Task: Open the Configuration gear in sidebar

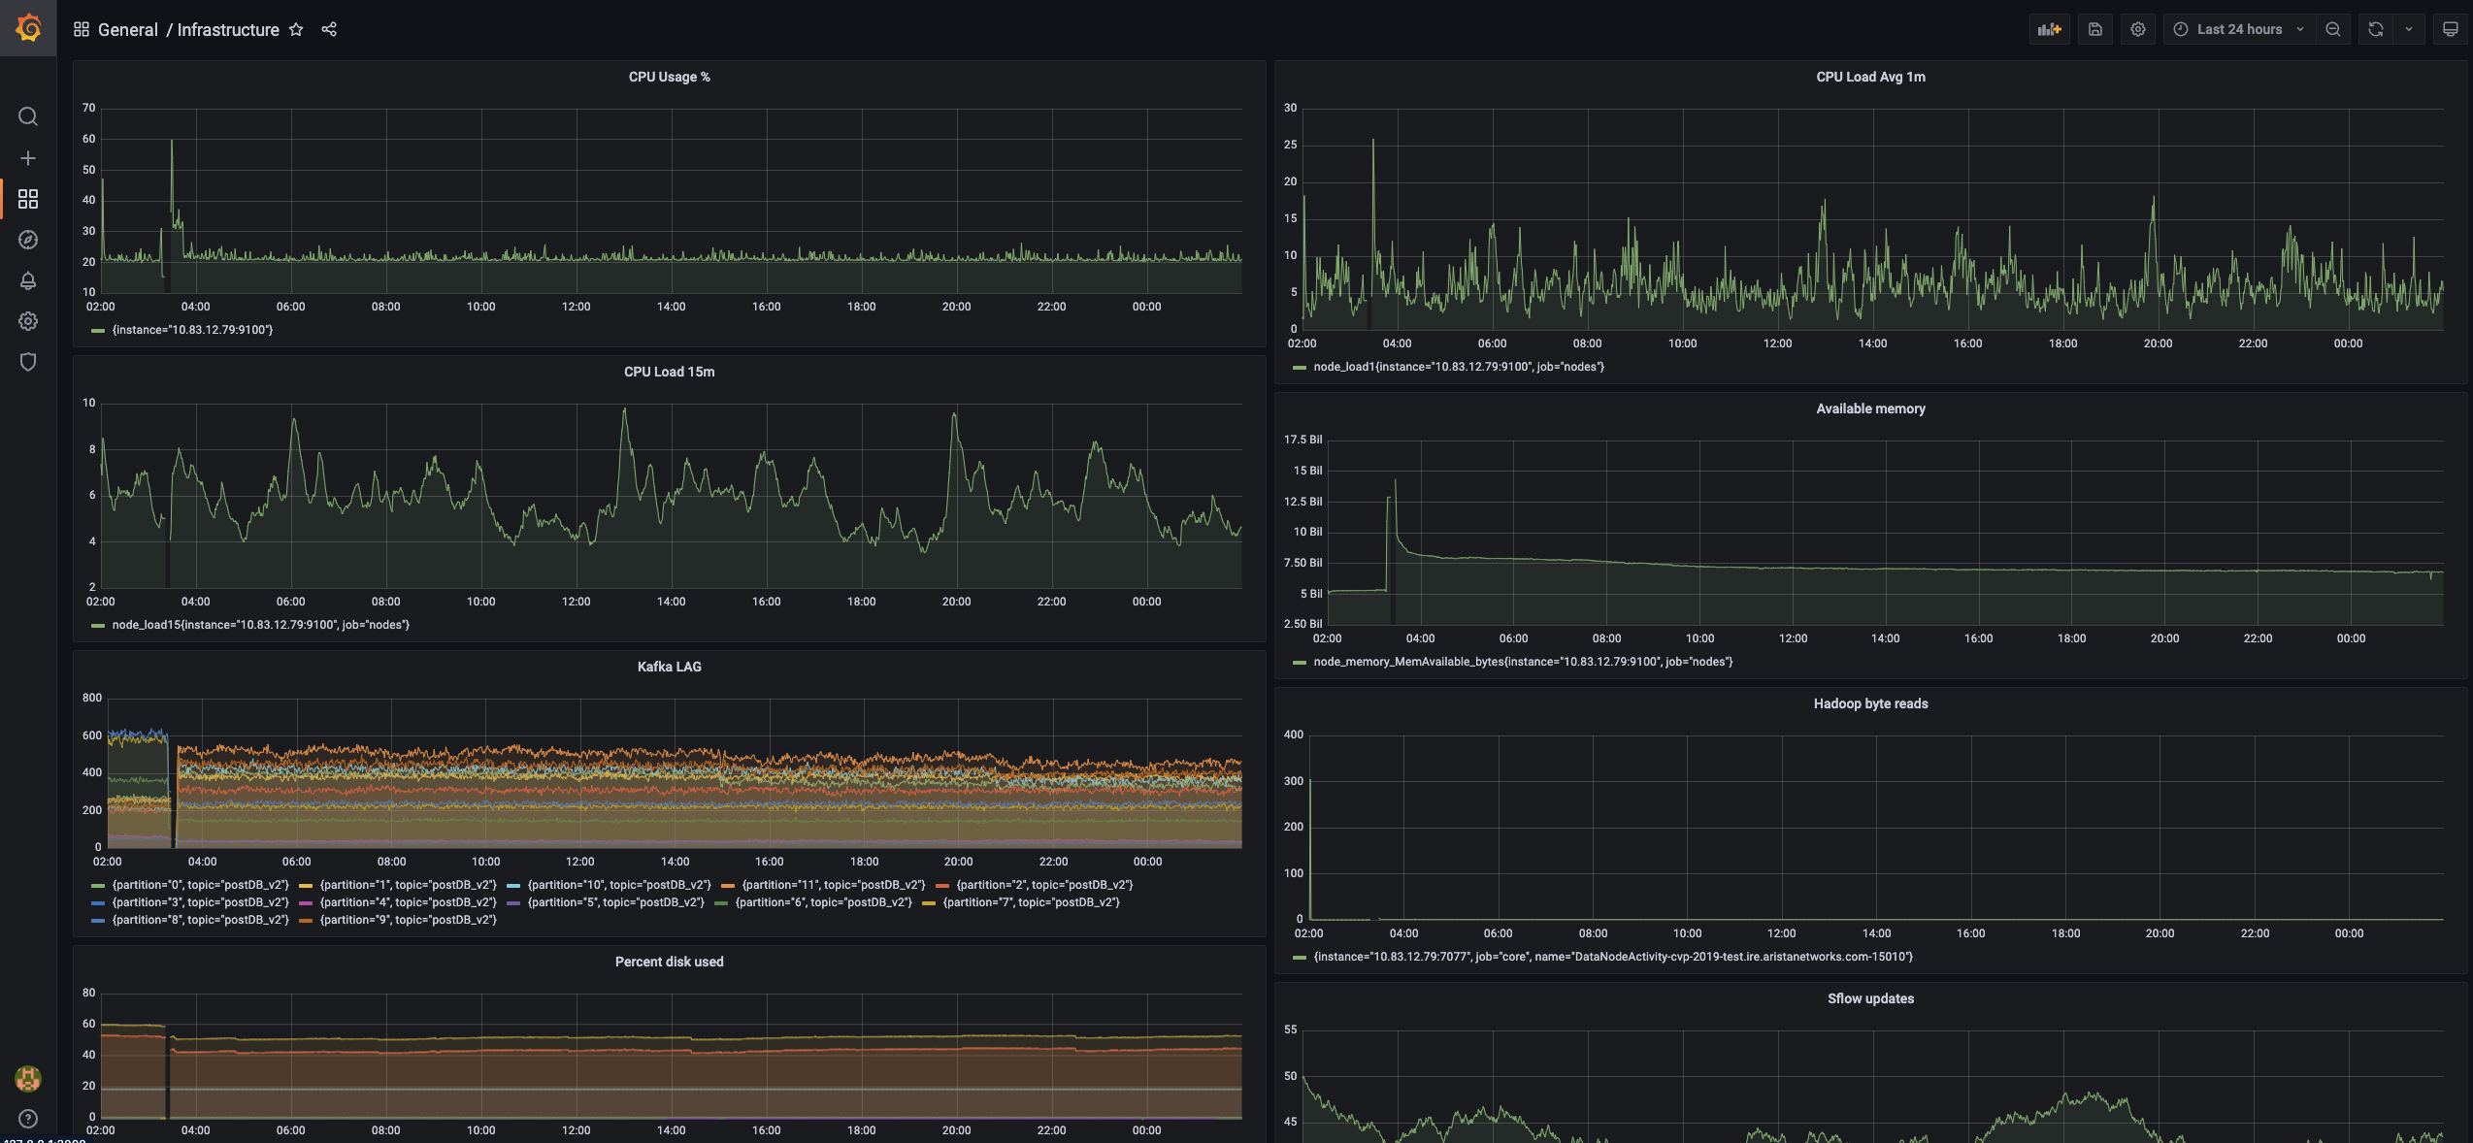Action: tap(28, 321)
